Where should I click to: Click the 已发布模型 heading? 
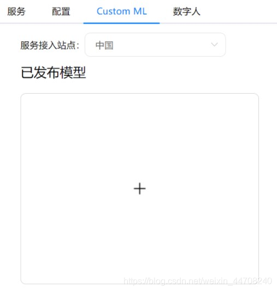pos(54,72)
